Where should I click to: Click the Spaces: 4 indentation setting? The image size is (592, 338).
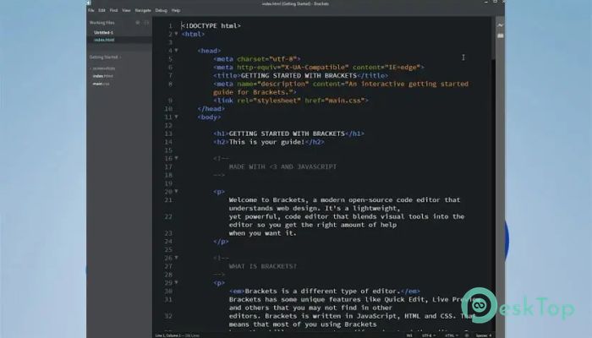coord(484,335)
